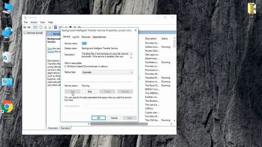The image size is (262, 147).
Task: Open the blue Help toolbar icon
Action: coord(56,27)
